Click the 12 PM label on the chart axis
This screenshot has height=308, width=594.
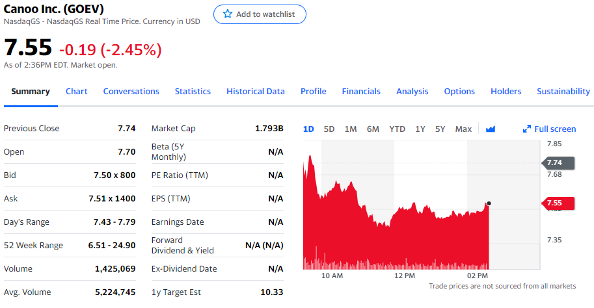[405, 276]
